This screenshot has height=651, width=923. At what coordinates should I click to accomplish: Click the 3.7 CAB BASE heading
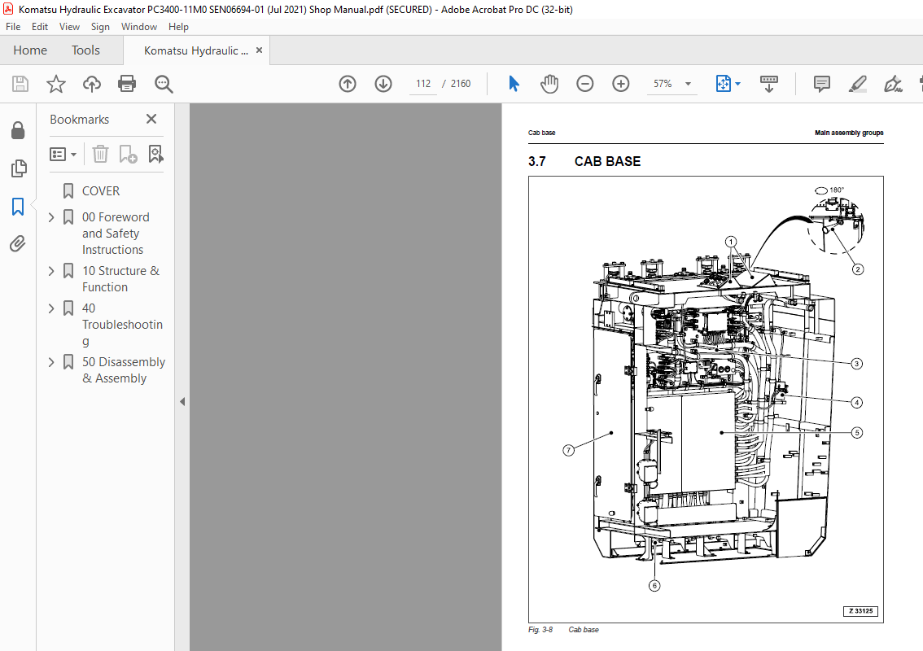(584, 161)
